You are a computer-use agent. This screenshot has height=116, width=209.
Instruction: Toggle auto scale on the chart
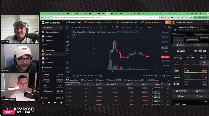[168, 76]
